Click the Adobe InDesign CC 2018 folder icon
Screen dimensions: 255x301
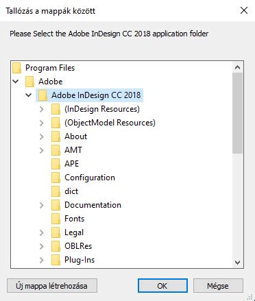(x=42, y=95)
